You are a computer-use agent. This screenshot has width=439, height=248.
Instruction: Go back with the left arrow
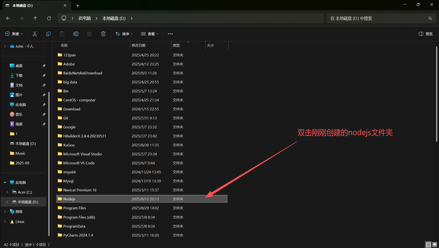coord(8,18)
